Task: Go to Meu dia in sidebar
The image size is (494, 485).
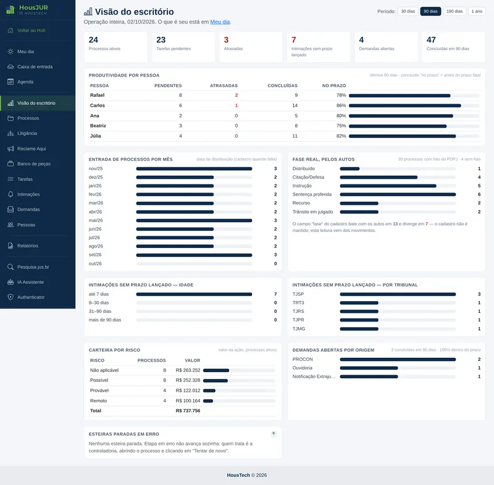Action: [x=38, y=52]
